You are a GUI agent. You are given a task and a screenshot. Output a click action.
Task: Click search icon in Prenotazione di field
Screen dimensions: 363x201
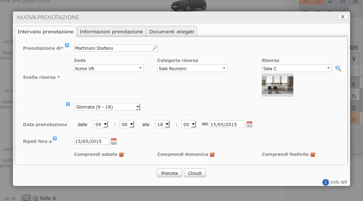click(x=155, y=48)
